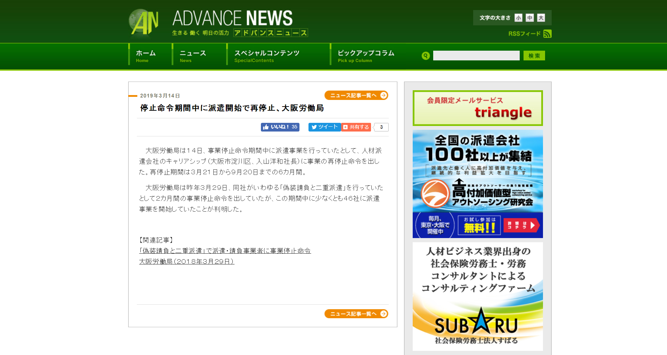Set text size to large (大)

click(541, 18)
